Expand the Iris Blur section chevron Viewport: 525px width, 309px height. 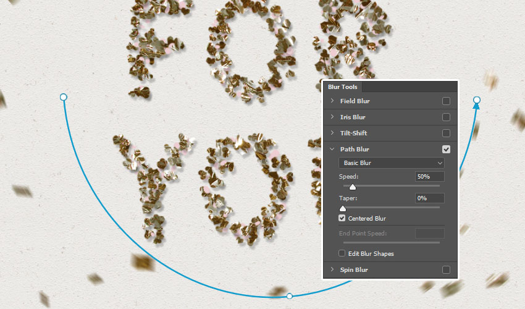click(332, 117)
